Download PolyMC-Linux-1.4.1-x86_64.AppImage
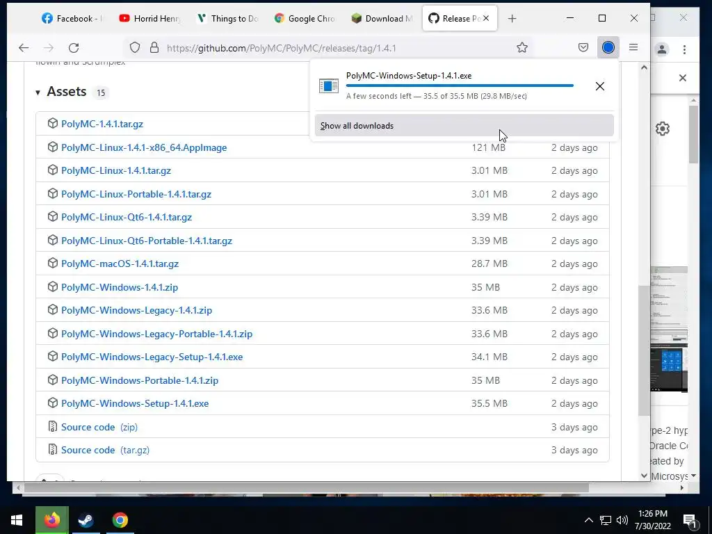The image size is (712, 534). tap(144, 147)
